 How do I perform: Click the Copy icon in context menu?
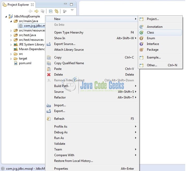pos(49,57)
